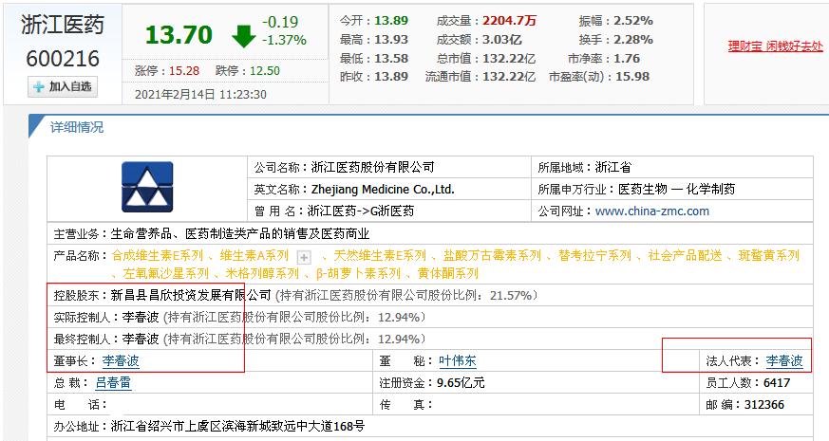Open secretary 叶伟东 profile link
This screenshot has width=829, height=441.
pyautogui.click(x=458, y=360)
